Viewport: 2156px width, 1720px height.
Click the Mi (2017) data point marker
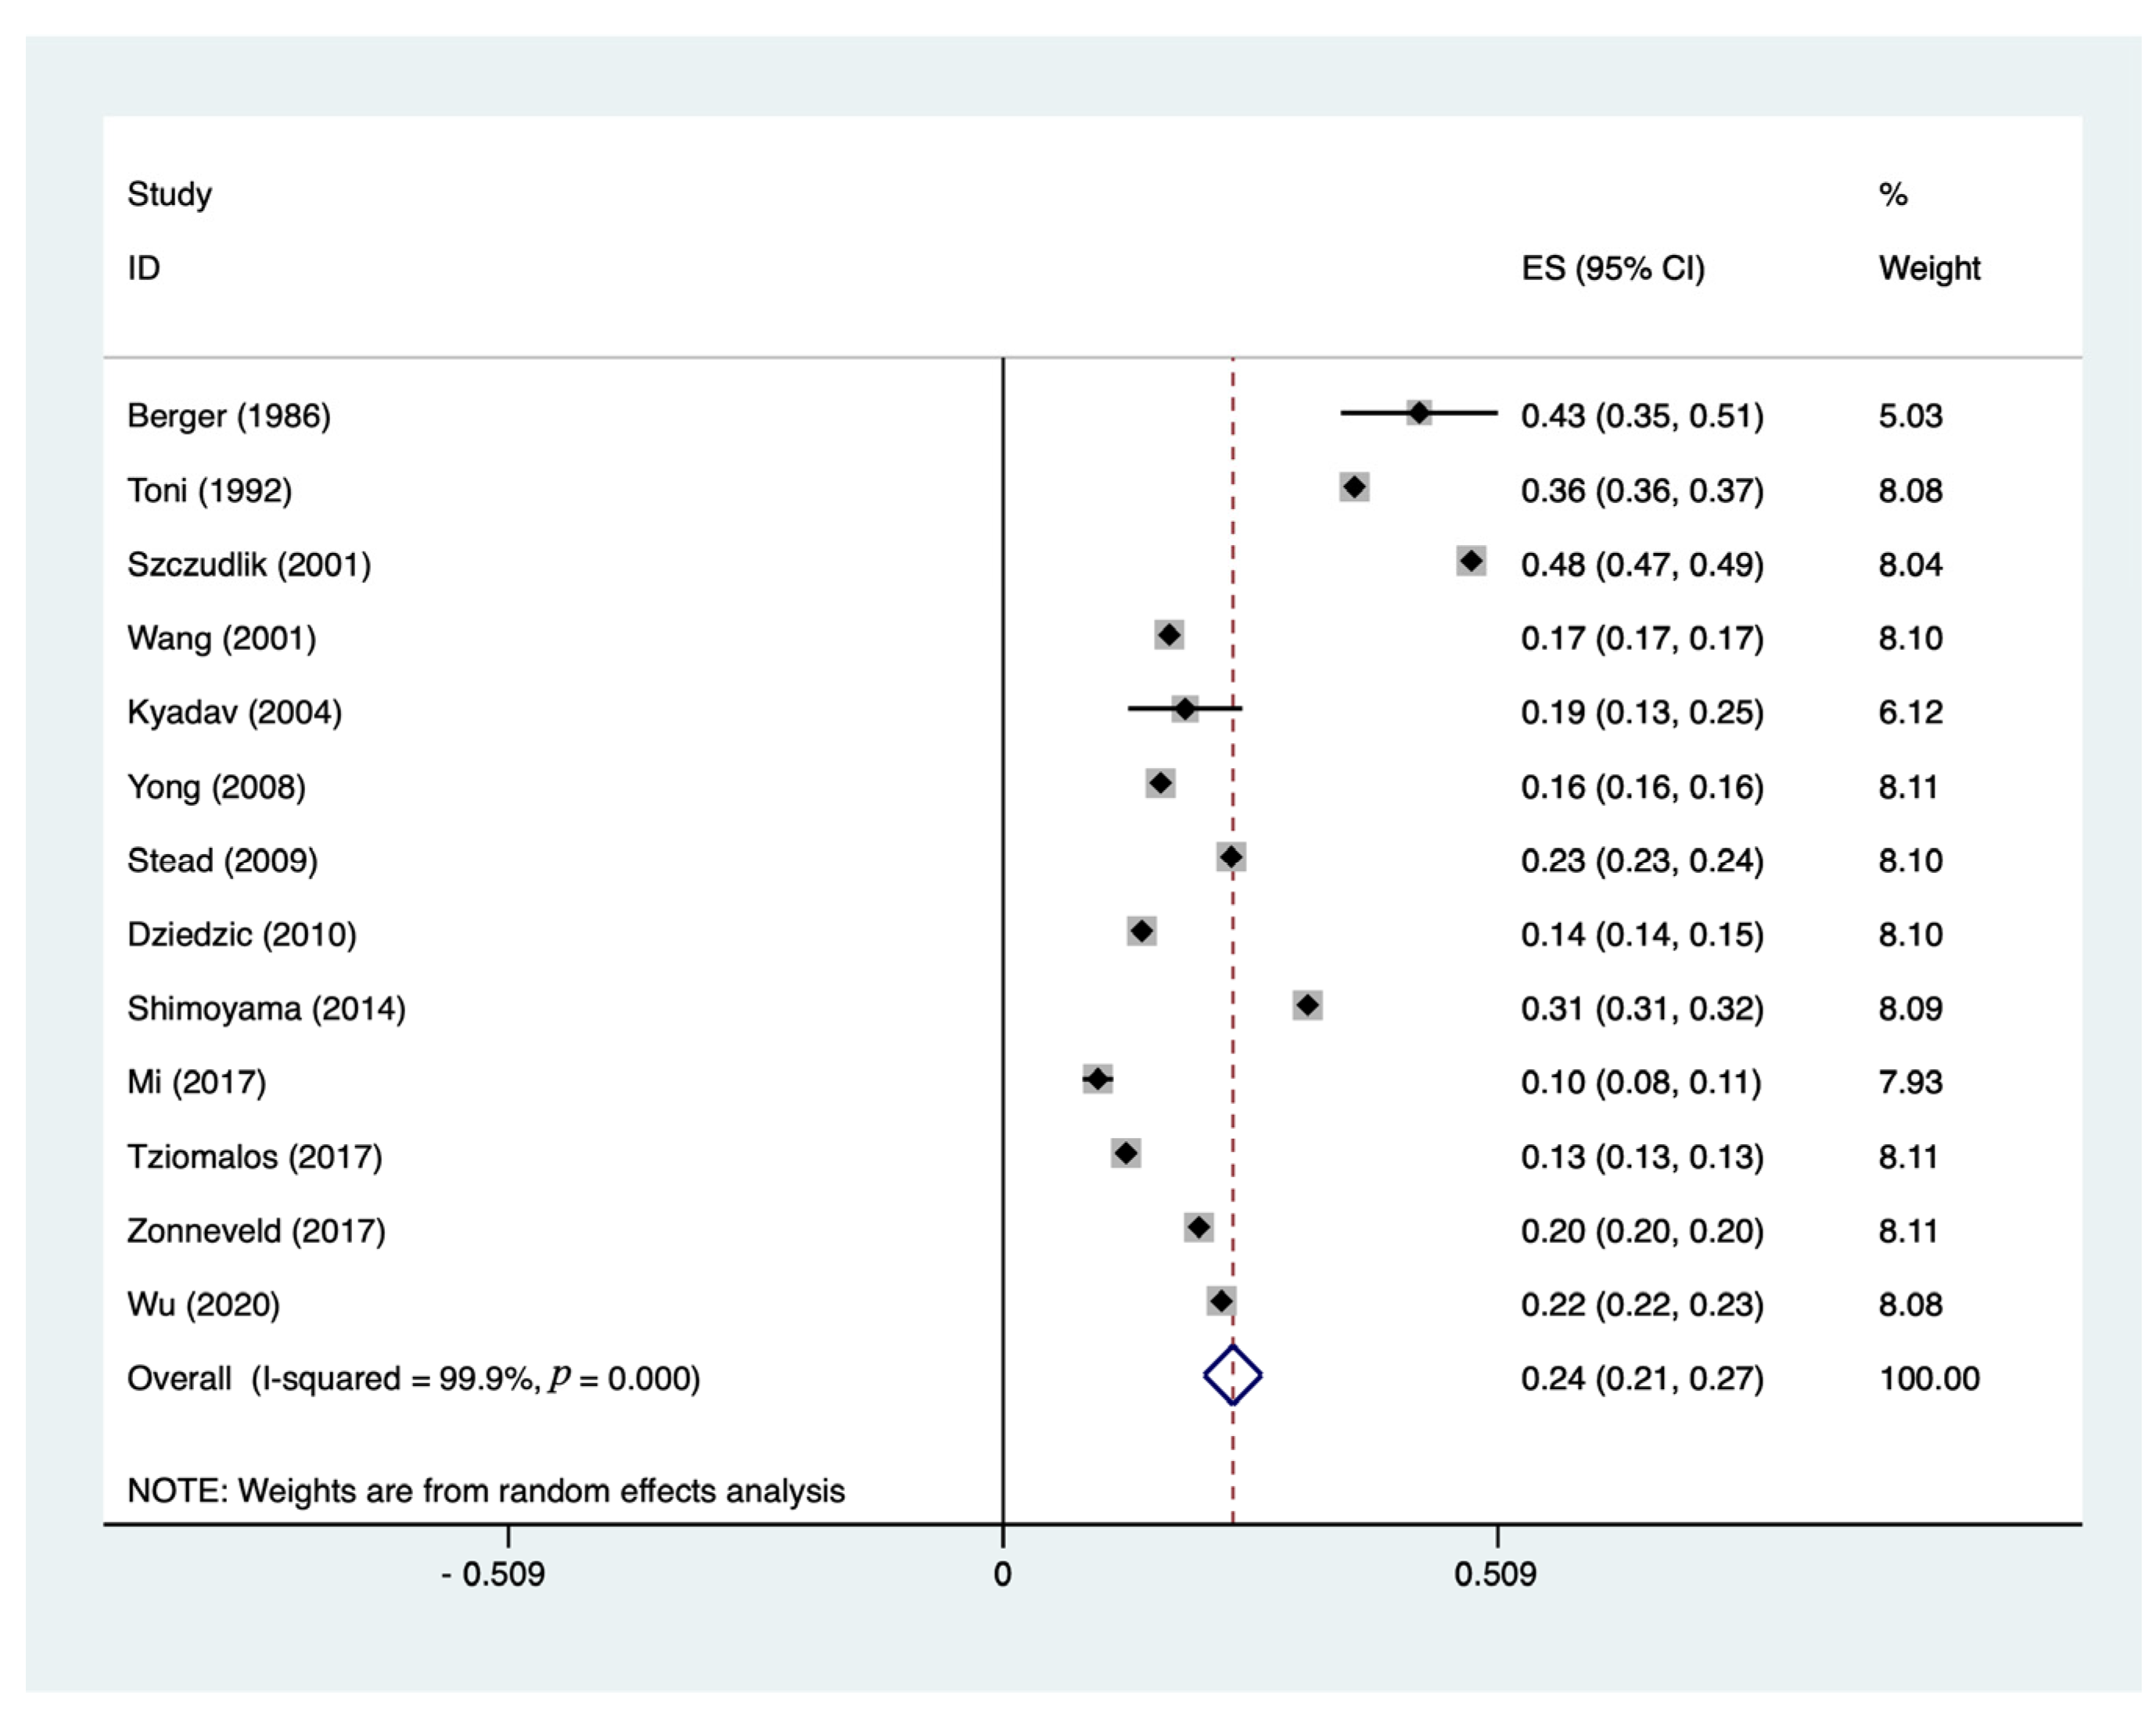pos(1098,1079)
